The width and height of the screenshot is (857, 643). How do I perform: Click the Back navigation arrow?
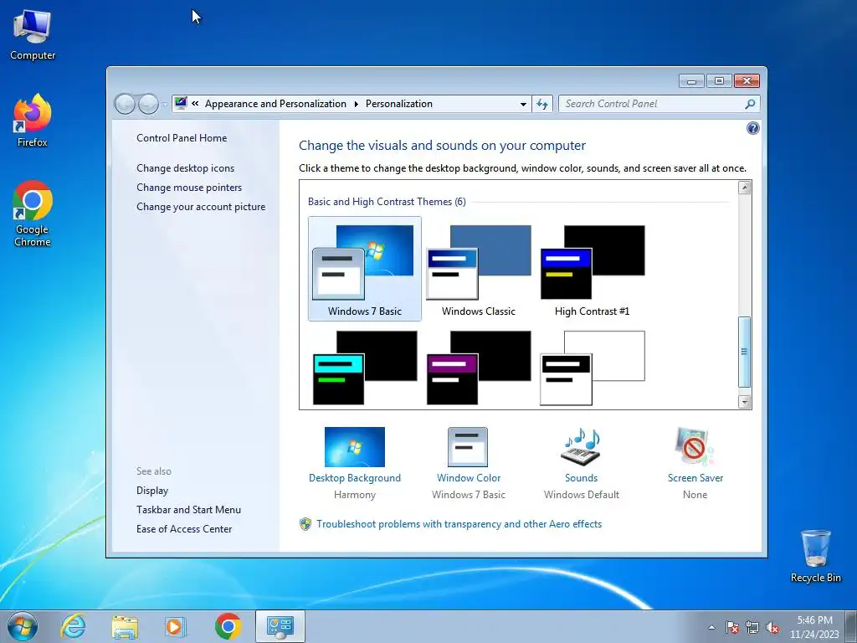coord(125,104)
